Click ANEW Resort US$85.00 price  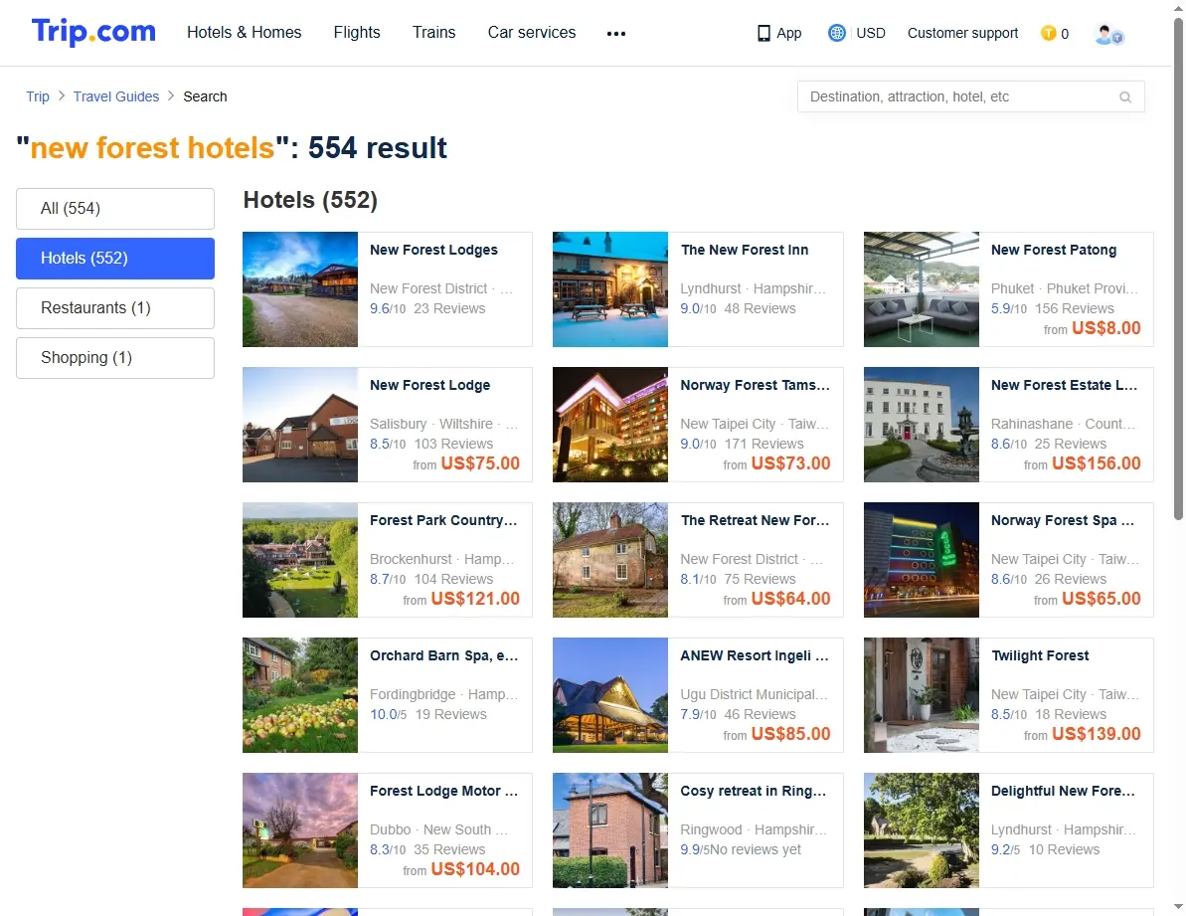tap(790, 734)
